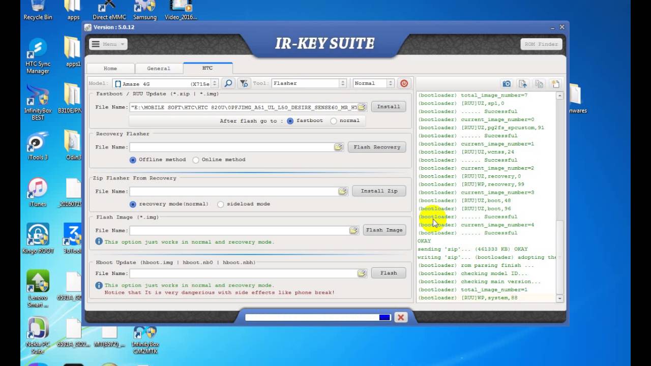Viewport: 651px width, 366px height.
Task: Click the new/clear log page icon
Action: tap(555, 84)
